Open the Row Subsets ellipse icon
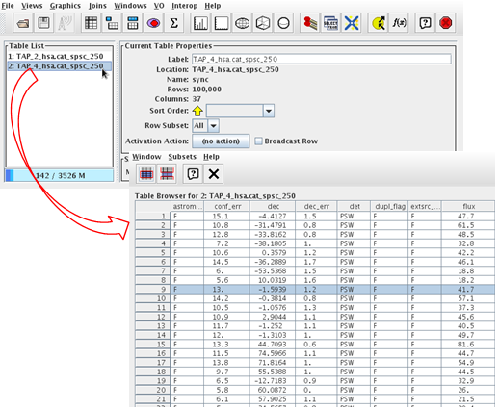Image resolution: width=499 pixels, height=410 pixels. 153,23
